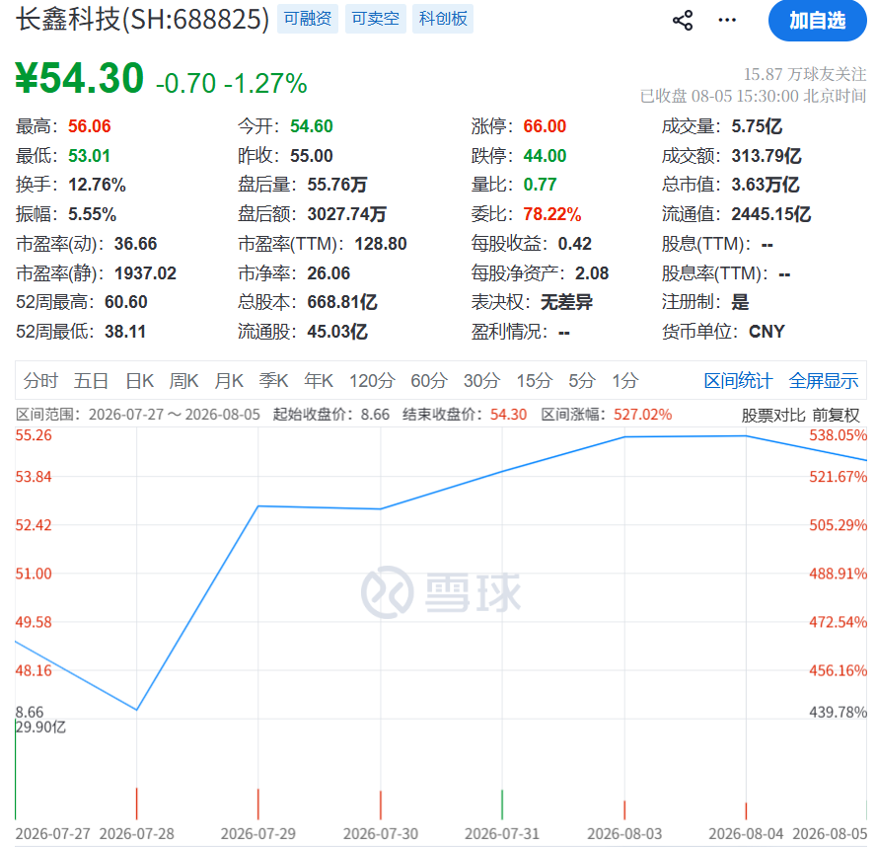
Task: Click the 2026-07-31 date label on the axis
Action: [x=502, y=833]
